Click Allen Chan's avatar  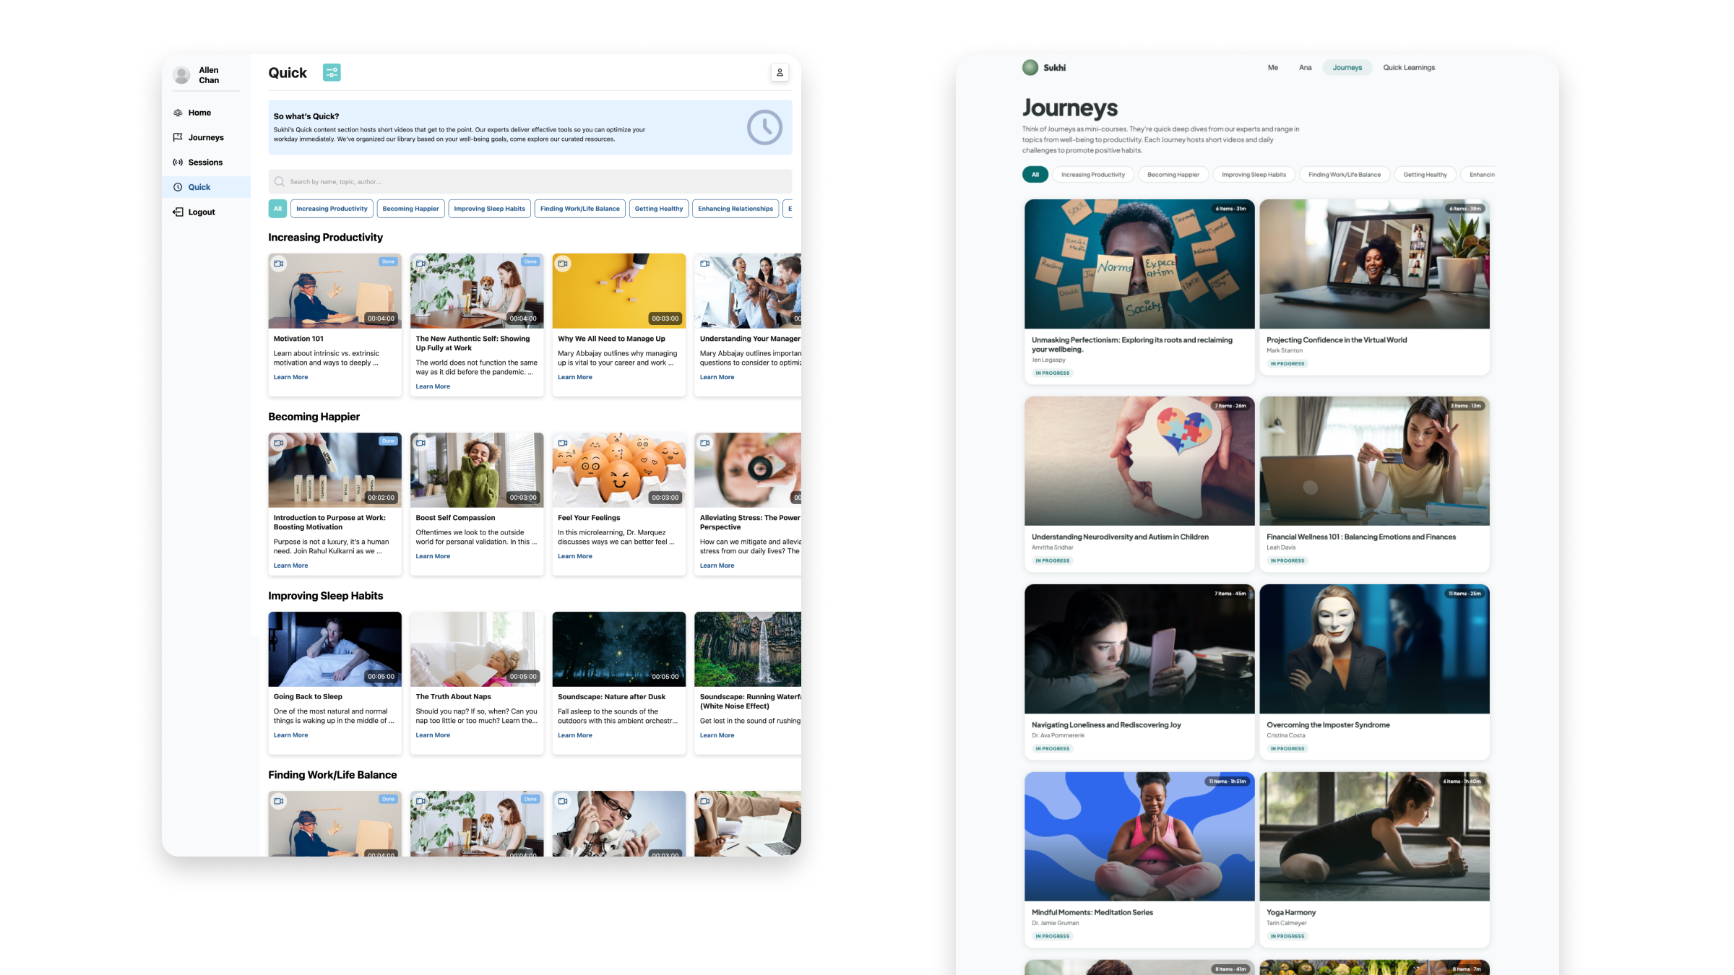pyautogui.click(x=182, y=74)
